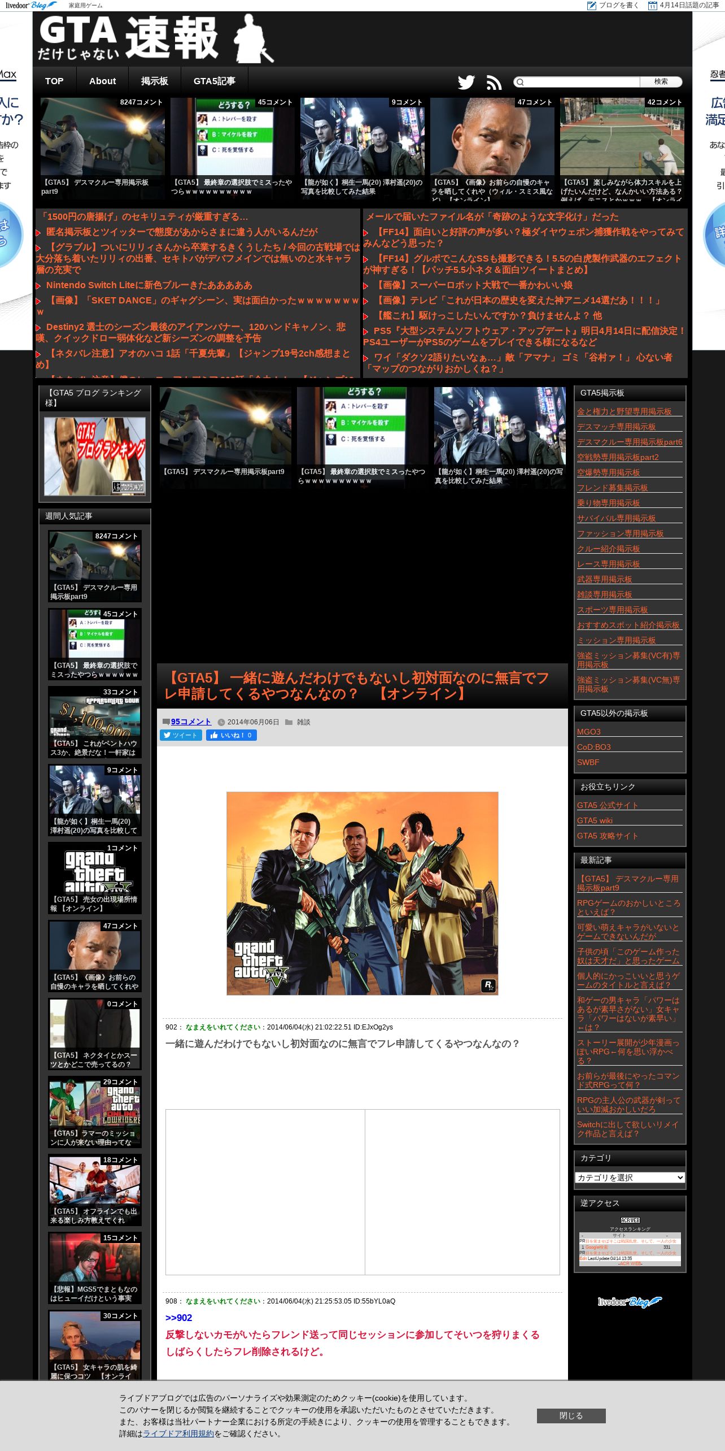Image resolution: width=725 pixels, height=1451 pixels.
Task: Open the Twitter bird icon in navbar
Action: tap(466, 82)
